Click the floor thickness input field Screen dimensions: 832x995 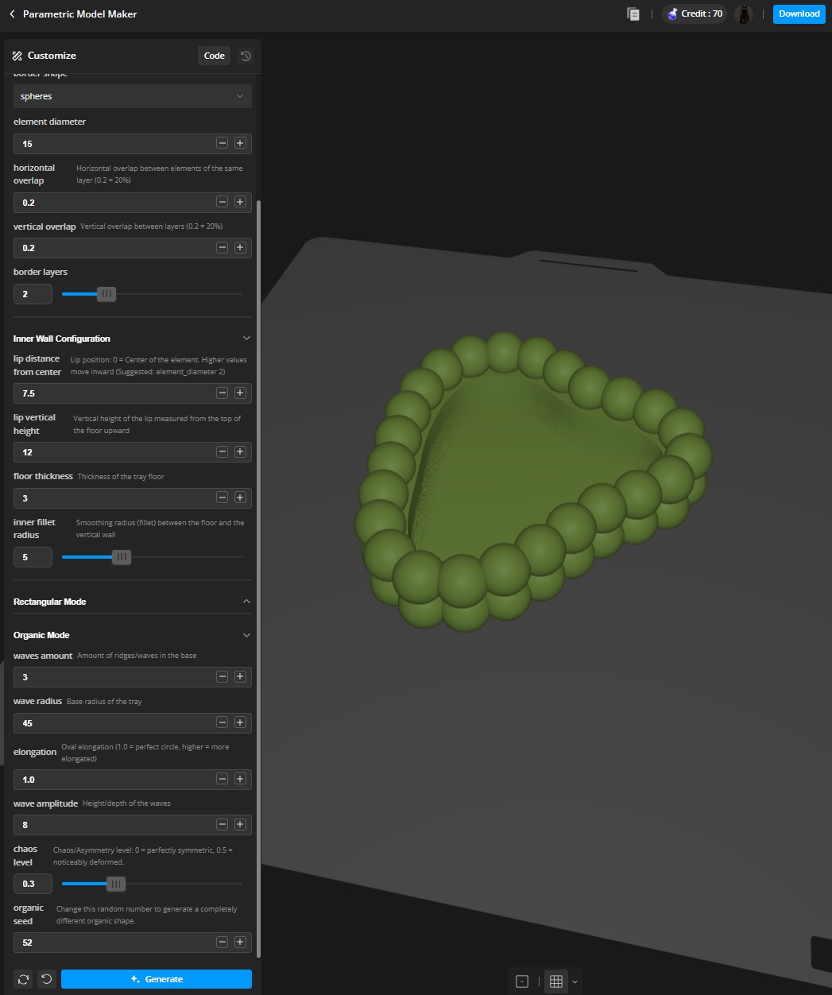click(133, 498)
